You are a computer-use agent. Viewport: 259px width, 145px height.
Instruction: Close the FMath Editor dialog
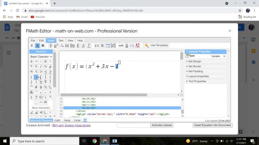(x=230, y=31)
